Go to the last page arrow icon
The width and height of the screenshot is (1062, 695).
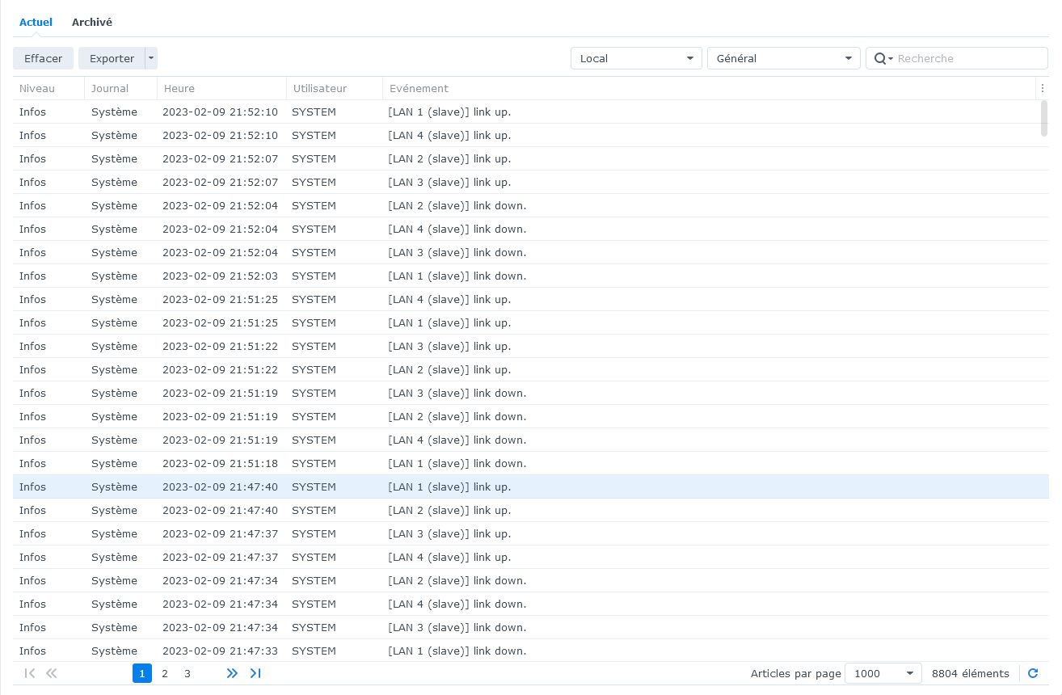click(255, 673)
